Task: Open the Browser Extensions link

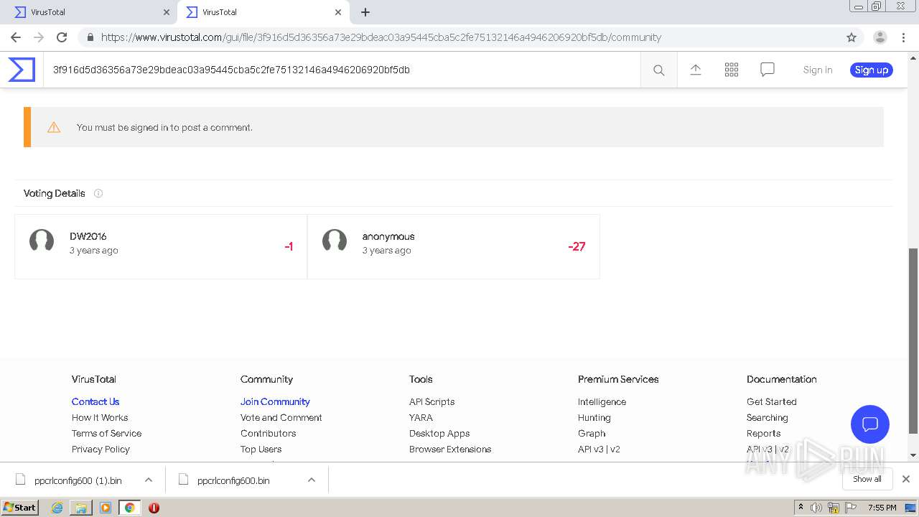Action: click(x=450, y=449)
